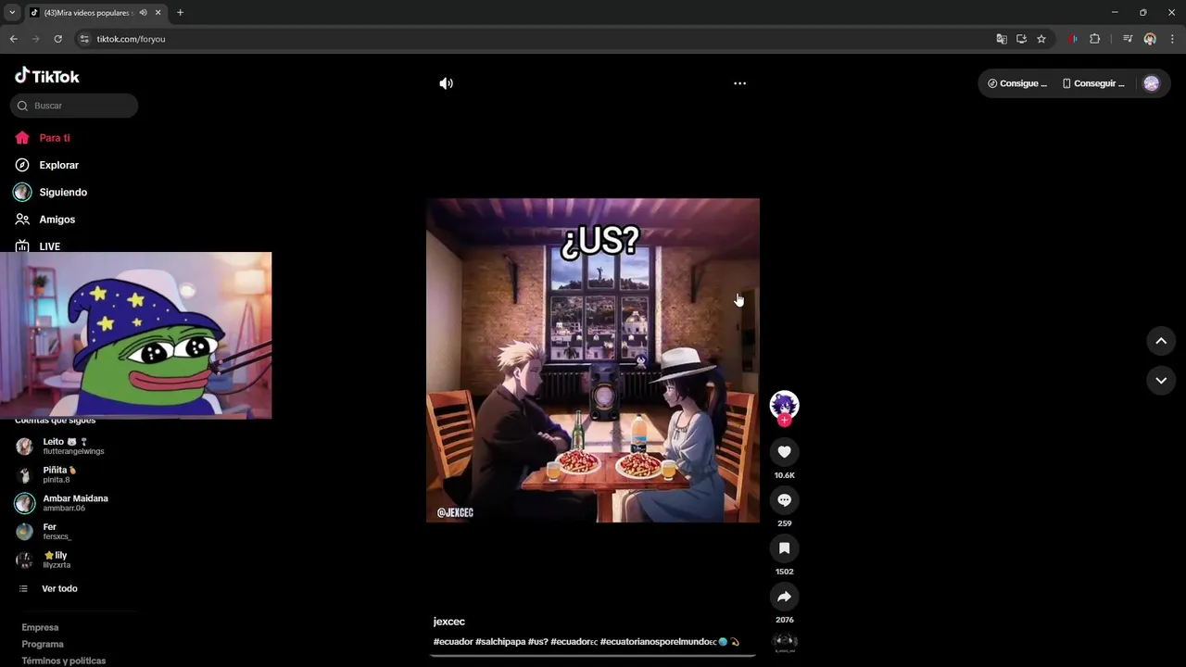Image resolution: width=1186 pixels, height=667 pixels.
Task: Reload the browser page
Action: (57, 39)
